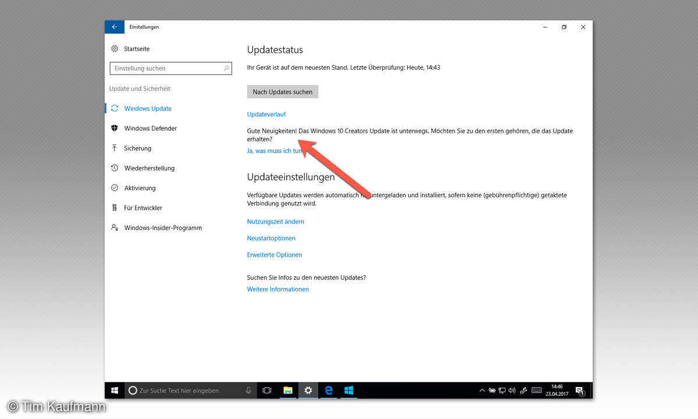Focus the Einstellung suchen search field
This screenshot has height=419, width=698.
pyautogui.click(x=170, y=68)
